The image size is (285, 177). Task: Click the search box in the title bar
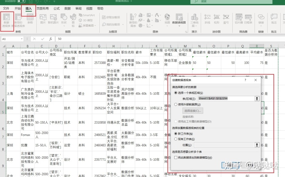tap(232, 2)
